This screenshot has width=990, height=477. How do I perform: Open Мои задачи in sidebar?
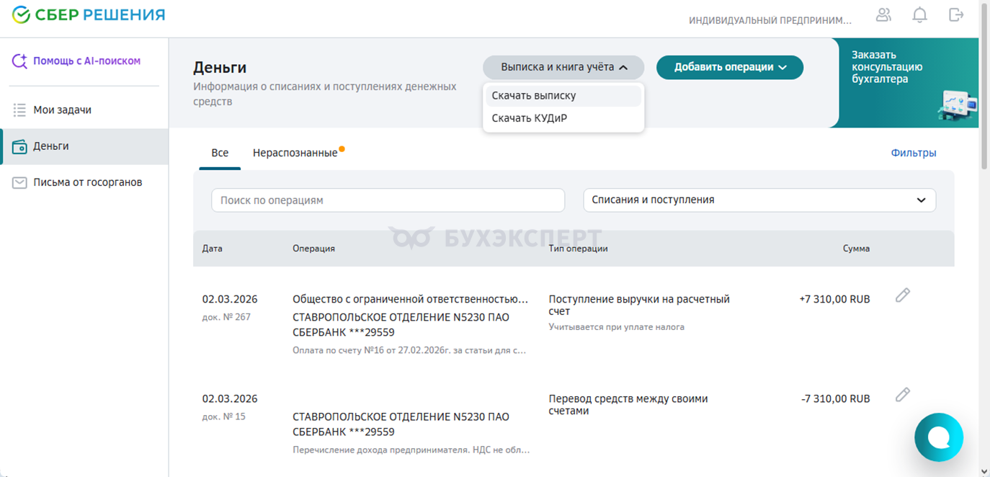[x=62, y=110]
